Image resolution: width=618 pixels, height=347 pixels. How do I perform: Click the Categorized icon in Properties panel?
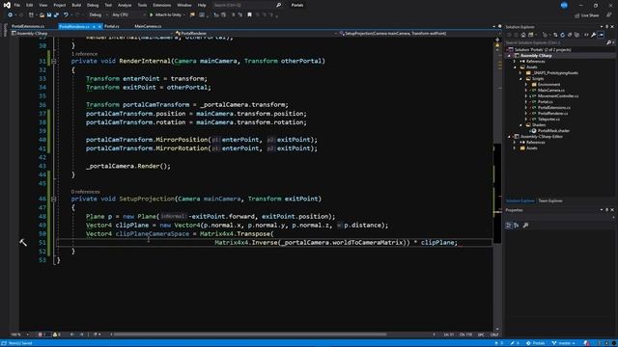coord(509,226)
